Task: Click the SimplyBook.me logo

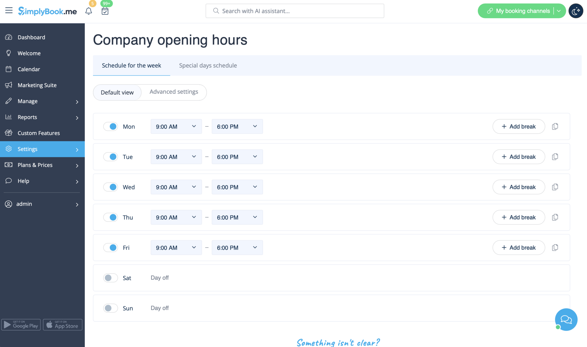Action: pyautogui.click(x=47, y=11)
